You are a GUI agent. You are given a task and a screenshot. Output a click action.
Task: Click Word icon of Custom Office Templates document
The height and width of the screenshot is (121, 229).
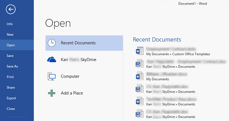pyautogui.click(x=140, y=51)
